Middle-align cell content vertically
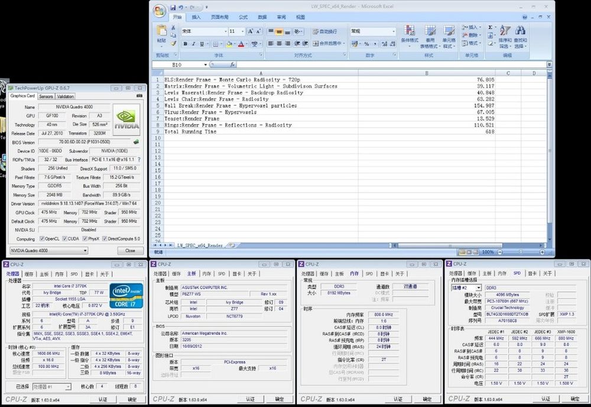591x407 pixels. click(279, 32)
